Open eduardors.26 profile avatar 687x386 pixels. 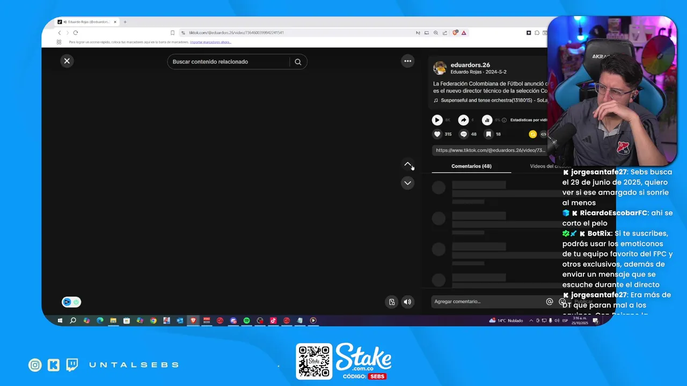click(440, 68)
